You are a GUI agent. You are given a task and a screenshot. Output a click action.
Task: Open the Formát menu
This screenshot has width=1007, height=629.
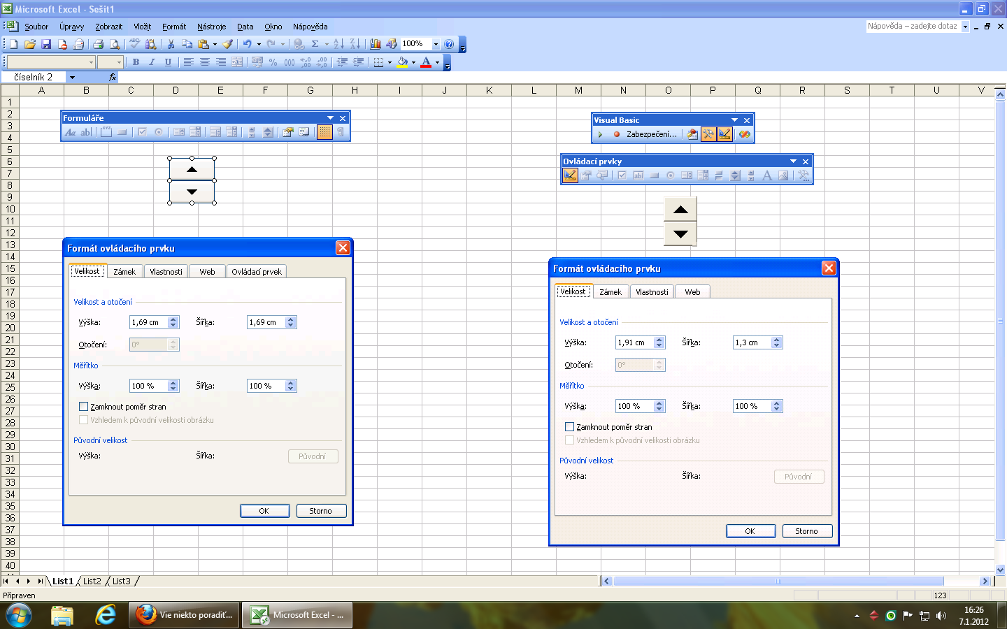click(x=173, y=27)
